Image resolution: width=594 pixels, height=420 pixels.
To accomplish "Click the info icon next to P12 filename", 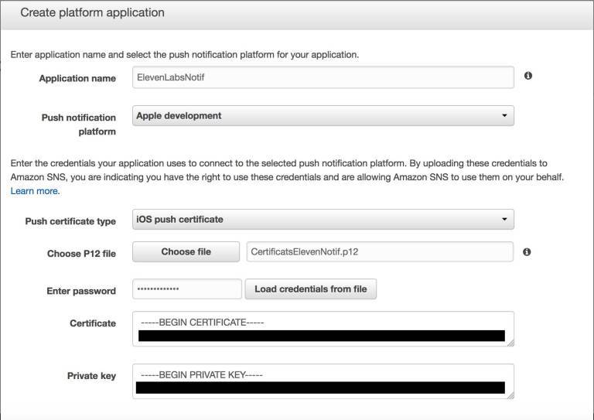I will coord(527,252).
